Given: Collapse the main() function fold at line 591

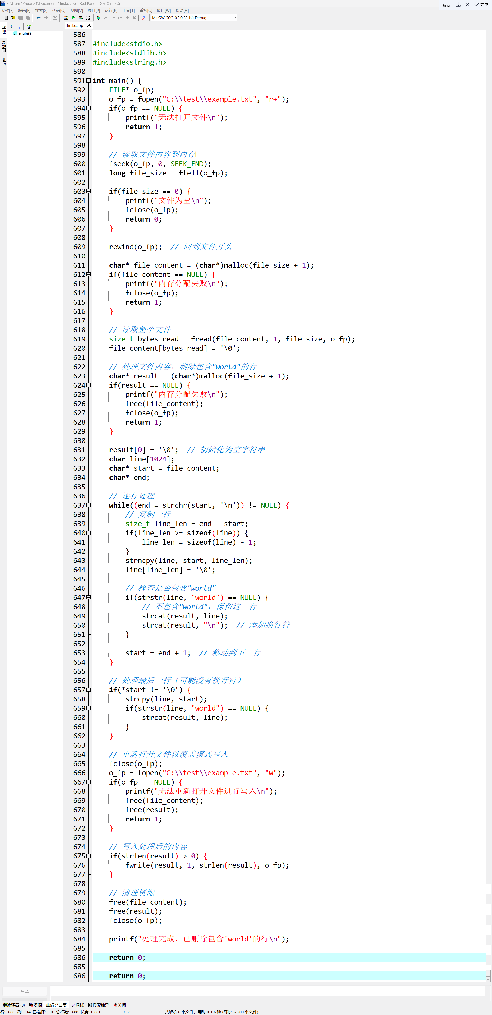Looking at the screenshot, I should [88, 81].
